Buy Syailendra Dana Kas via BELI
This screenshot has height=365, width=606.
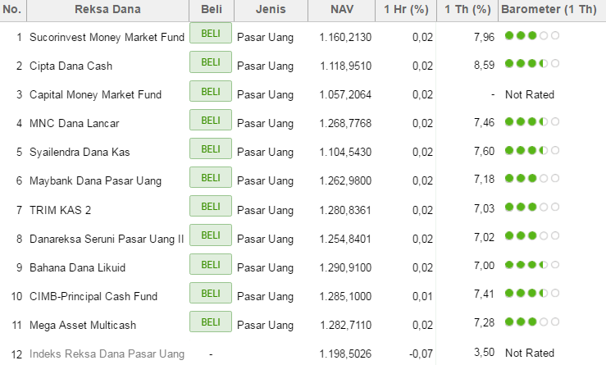click(211, 149)
